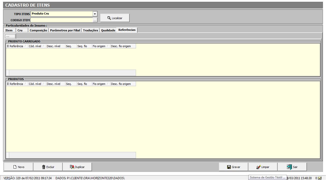Switch to the Composição tab
This screenshot has height=180, width=326.
(x=38, y=30)
